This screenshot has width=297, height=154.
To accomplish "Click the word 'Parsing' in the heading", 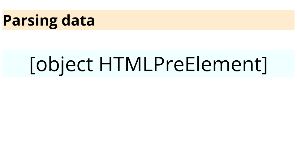I will (x=30, y=21).
